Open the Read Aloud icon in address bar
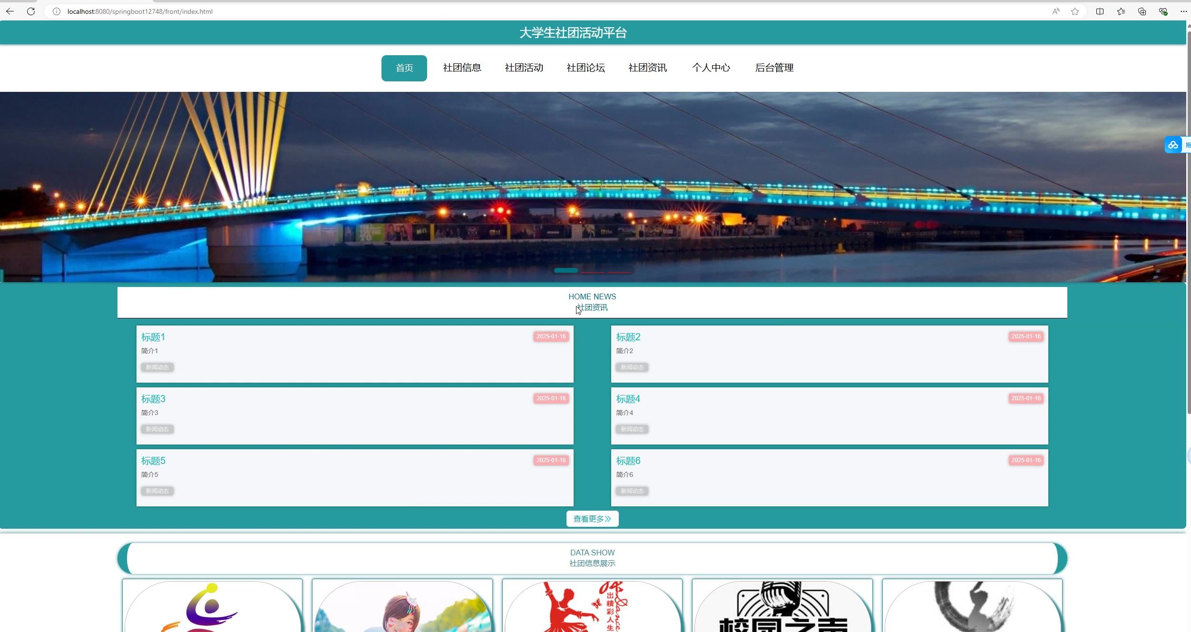 coord(1056,11)
